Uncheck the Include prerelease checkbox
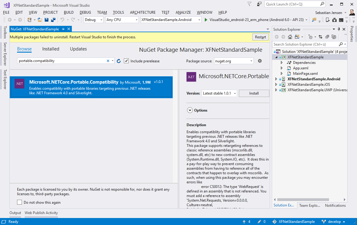357x225 pixels. tap(127, 61)
